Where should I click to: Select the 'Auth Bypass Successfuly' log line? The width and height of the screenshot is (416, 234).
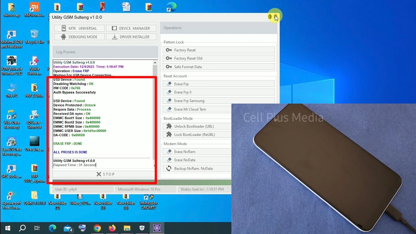pos(74,92)
